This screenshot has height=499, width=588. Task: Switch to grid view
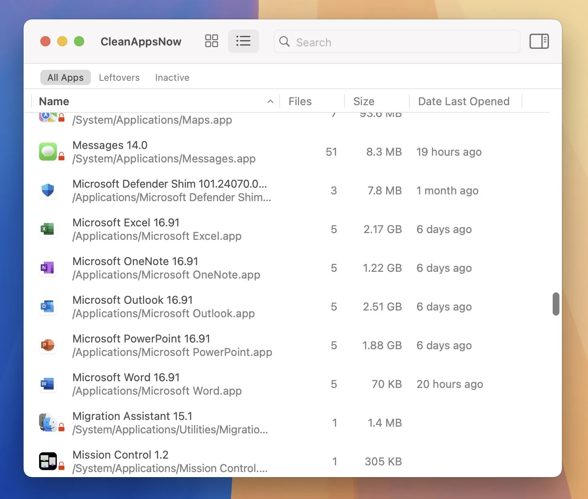pyautogui.click(x=212, y=41)
